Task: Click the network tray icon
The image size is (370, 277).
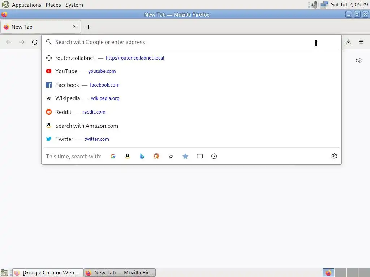Action: coord(324,4)
